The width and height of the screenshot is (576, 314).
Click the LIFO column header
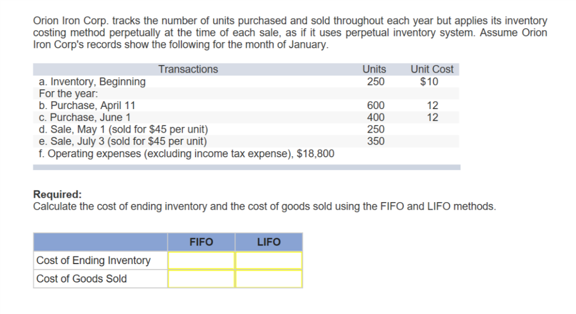pos(268,242)
